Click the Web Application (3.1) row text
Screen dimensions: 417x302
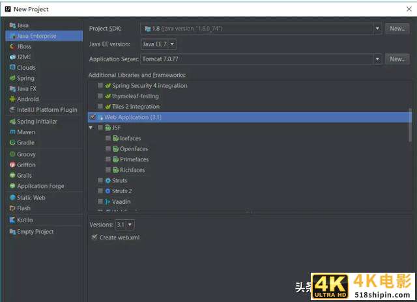pyautogui.click(x=133, y=117)
